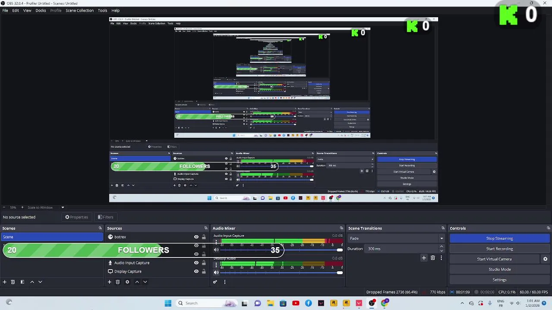The height and width of the screenshot is (310, 552).
Task: Open OBS Settings from Controls panel
Action: pos(499,280)
